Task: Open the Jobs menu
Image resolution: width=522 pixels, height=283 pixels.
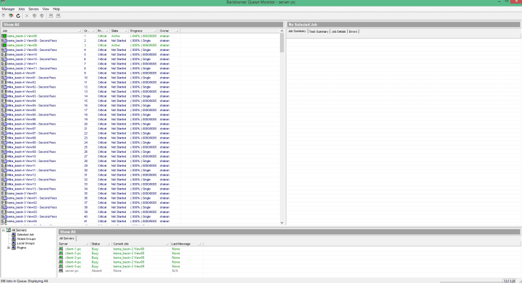Action: tap(22, 9)
